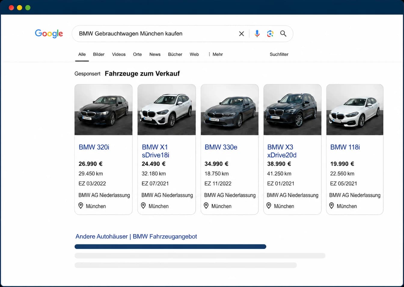Click the 38.990 € price
The height and width of the screenshot is (287, 404).
tap(279, 164)
